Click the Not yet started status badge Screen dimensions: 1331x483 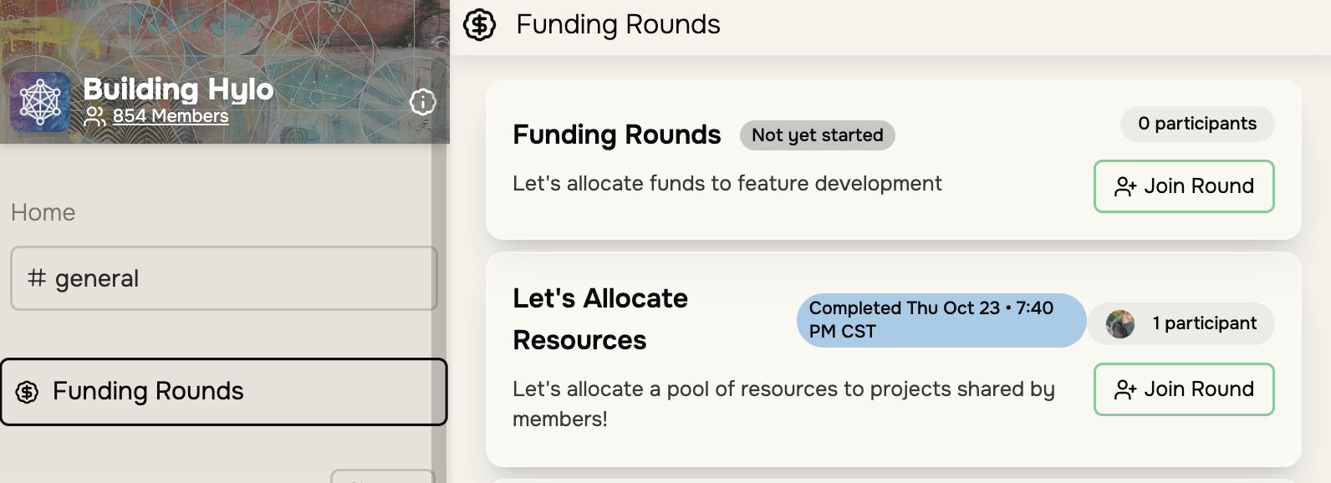(x=817, y=135)
